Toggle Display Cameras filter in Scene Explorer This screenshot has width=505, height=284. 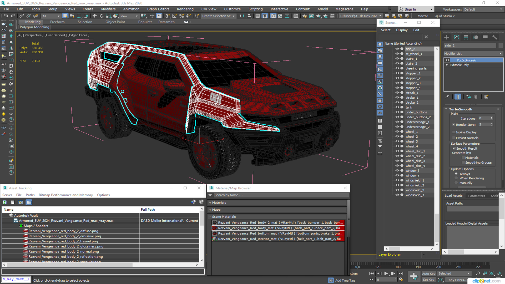click(380, 63)
